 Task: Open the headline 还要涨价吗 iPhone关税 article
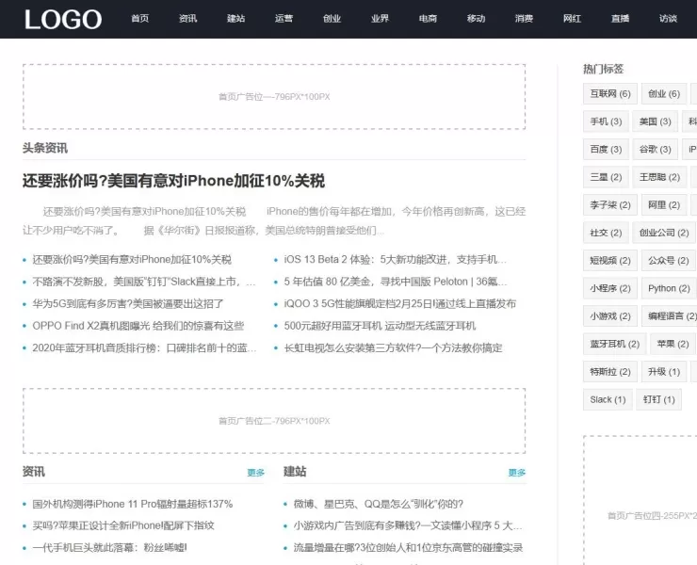(173, 181)
